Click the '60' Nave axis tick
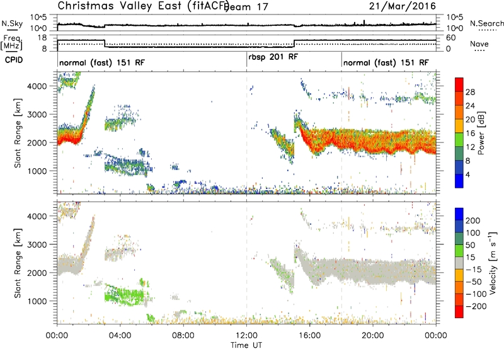This screenshot has height=349, width=504. (451, 38)
